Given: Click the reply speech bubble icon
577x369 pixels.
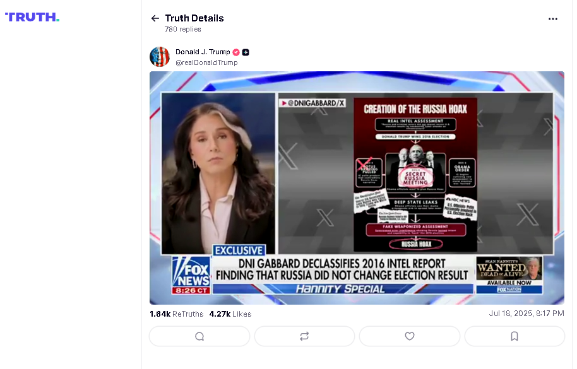Looking at the screenshot, I should point(199,336).
